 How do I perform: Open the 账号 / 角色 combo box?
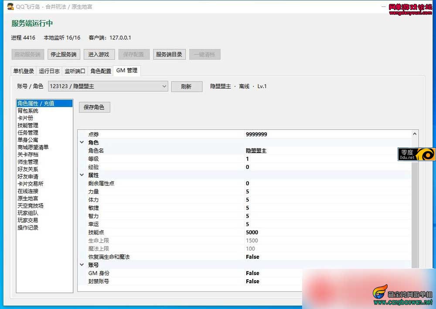click(108, 86)
